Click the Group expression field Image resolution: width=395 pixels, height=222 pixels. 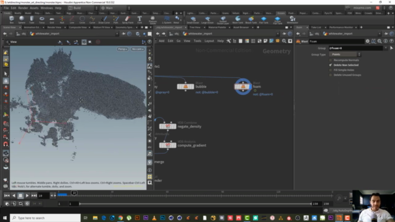coord(356,48)
